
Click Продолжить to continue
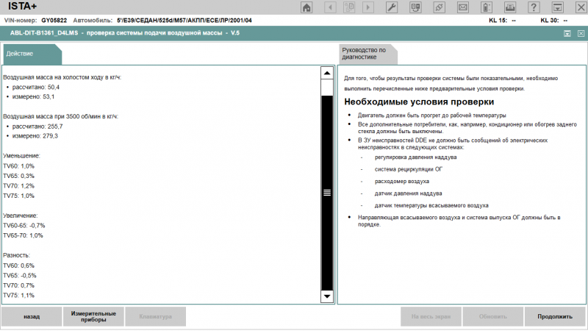click(555, 317)
